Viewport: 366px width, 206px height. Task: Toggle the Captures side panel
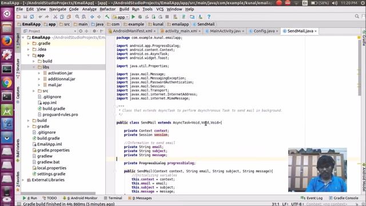(18, 95)
